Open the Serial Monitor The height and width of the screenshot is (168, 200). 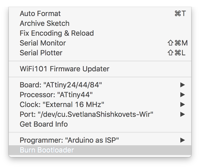click(100, 43)
